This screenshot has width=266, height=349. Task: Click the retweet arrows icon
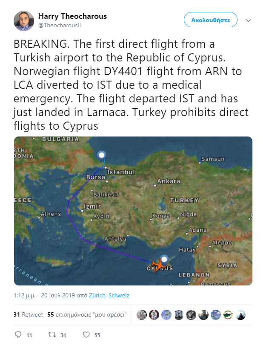[52, 335]
